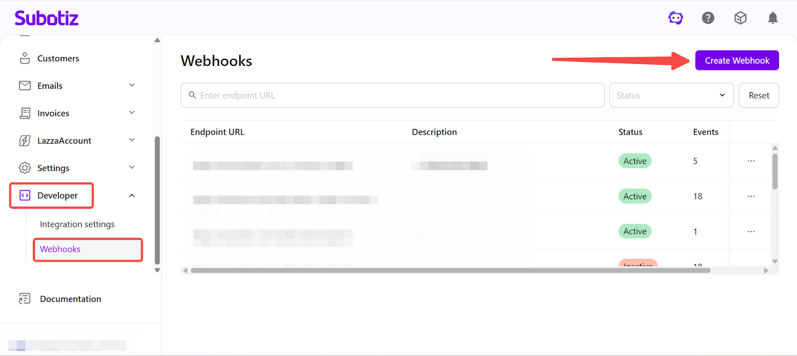
Task: Collapse the Developer menu section
Action: point(132,195)
